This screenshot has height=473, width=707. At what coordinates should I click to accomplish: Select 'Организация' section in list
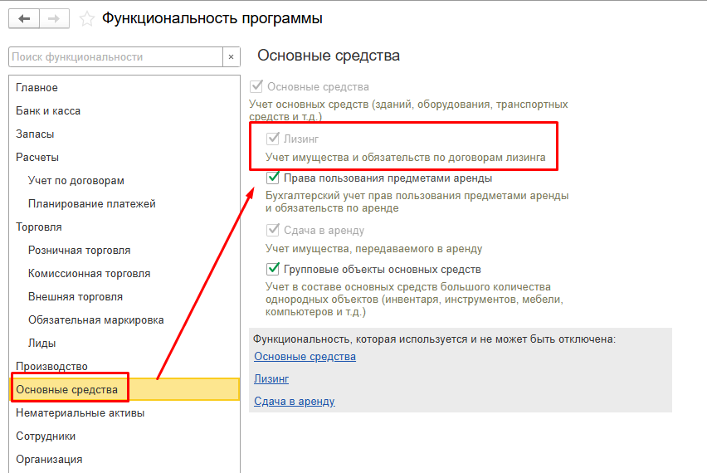pos(124,459)
